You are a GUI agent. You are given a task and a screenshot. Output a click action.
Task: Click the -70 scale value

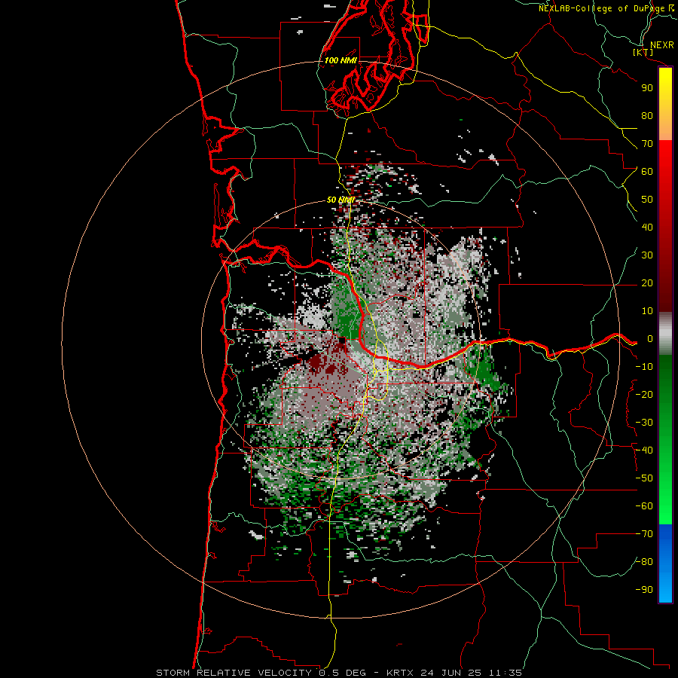coord(644,534)
